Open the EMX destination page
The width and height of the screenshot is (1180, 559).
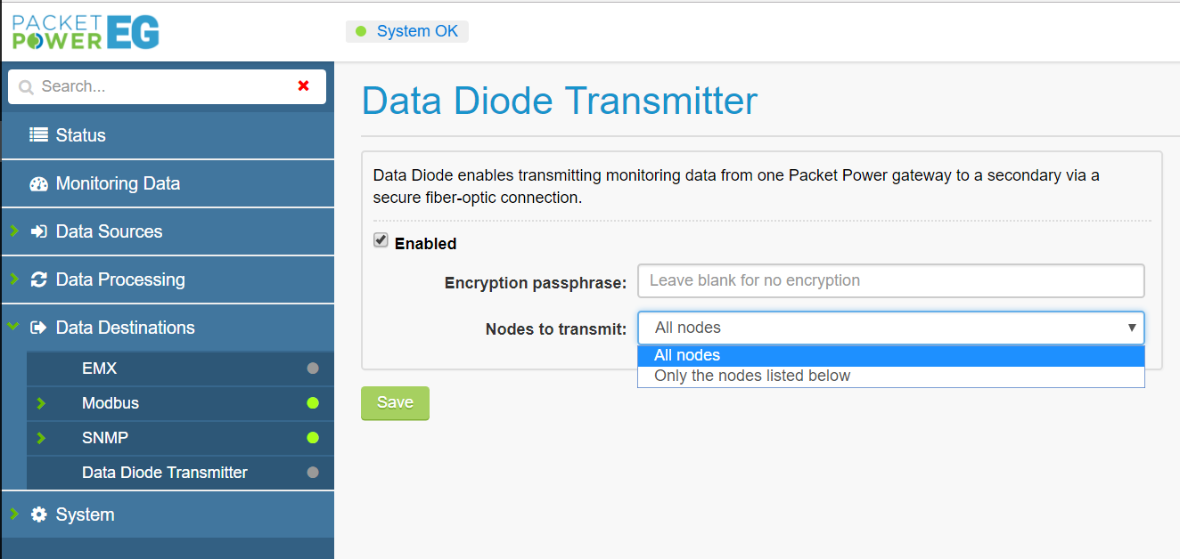tap(100, 369)
